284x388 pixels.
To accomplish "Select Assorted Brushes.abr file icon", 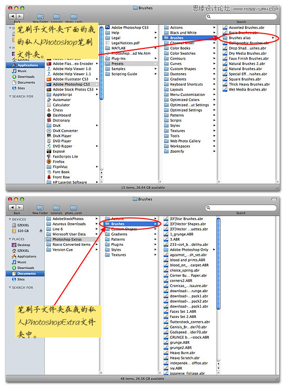I will pos(225,27).
